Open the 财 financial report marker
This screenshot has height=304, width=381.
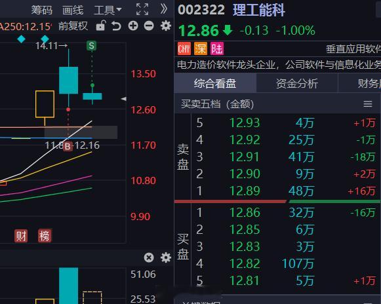[x=21, y=236]
